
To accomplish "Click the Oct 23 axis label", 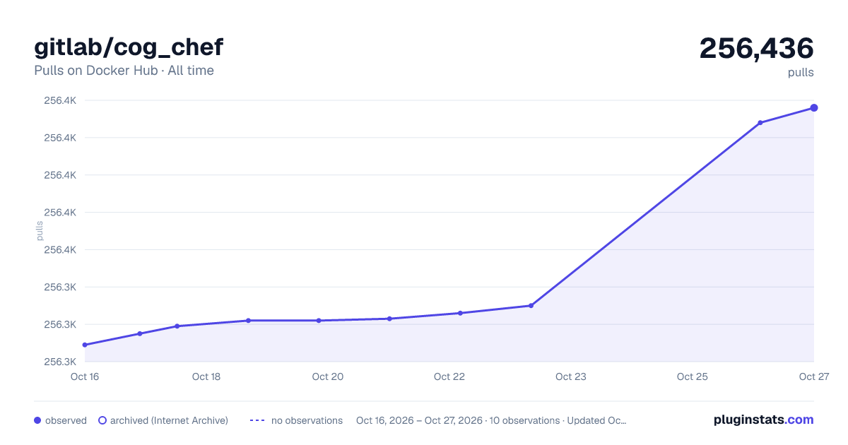I will 571,376.
